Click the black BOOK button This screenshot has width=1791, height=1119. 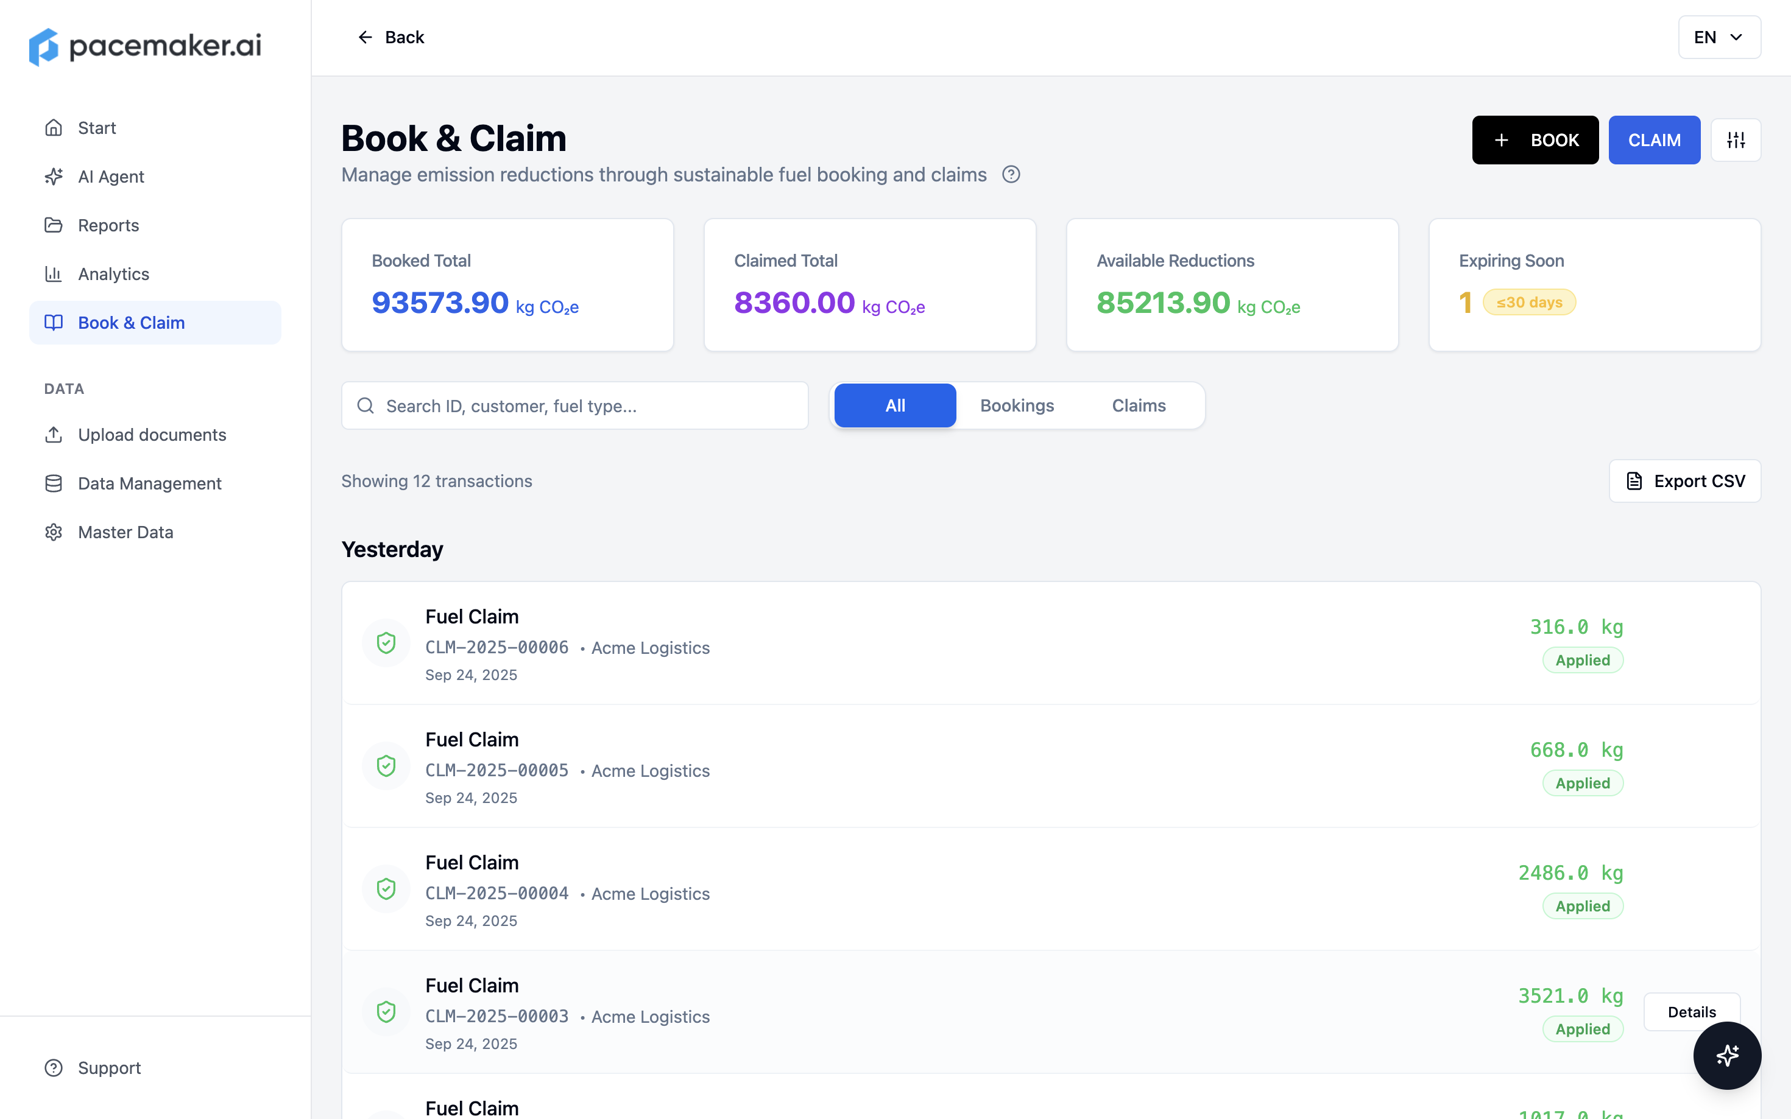pyautogui.click(x=1535, y=140)
